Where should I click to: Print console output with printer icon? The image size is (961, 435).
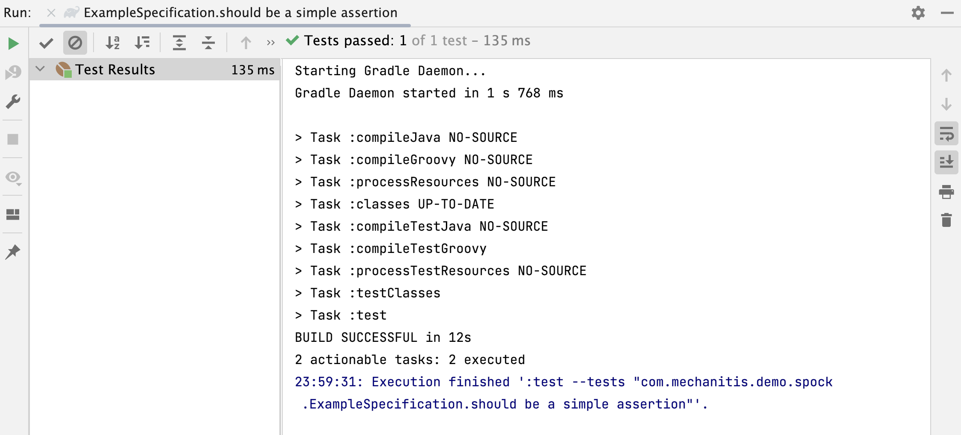tap(946, 192)
